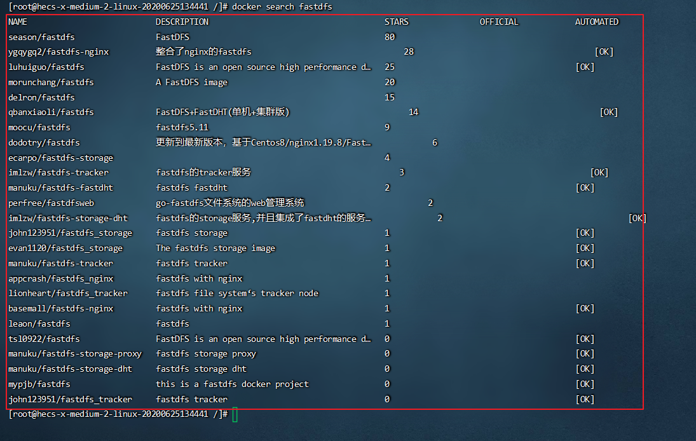Image resolution: width=696 pixels, height=441 pixels.
Task: Select the text 'season/fastdfs'
Action: coord(41,37)
